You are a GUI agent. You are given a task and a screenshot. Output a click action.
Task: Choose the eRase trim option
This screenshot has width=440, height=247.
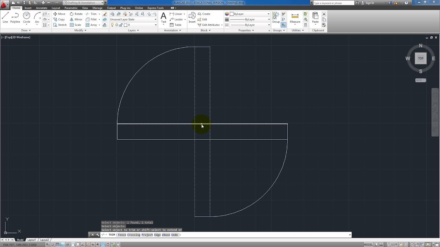(x=166, y=235)
